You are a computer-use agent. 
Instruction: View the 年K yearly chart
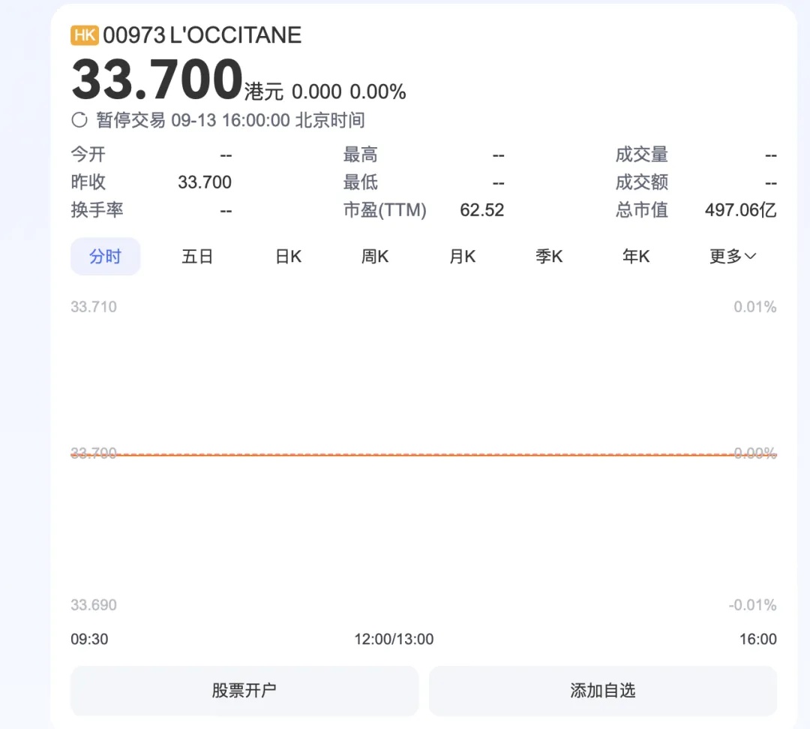point(636,257)
